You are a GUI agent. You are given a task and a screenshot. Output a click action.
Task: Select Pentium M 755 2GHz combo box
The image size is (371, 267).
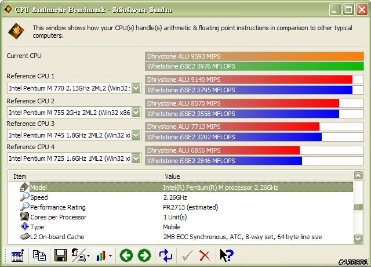(74, 112)
